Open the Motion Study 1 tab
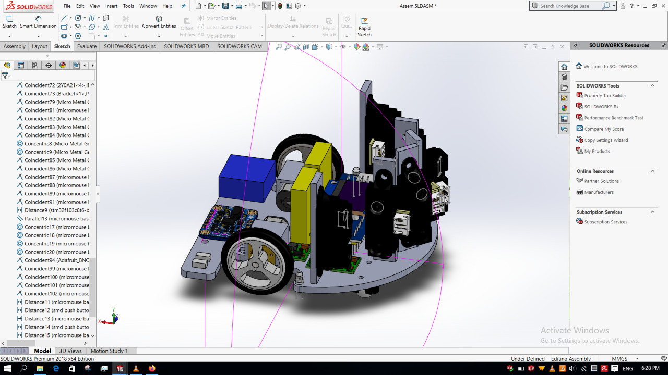 point(109,351)
